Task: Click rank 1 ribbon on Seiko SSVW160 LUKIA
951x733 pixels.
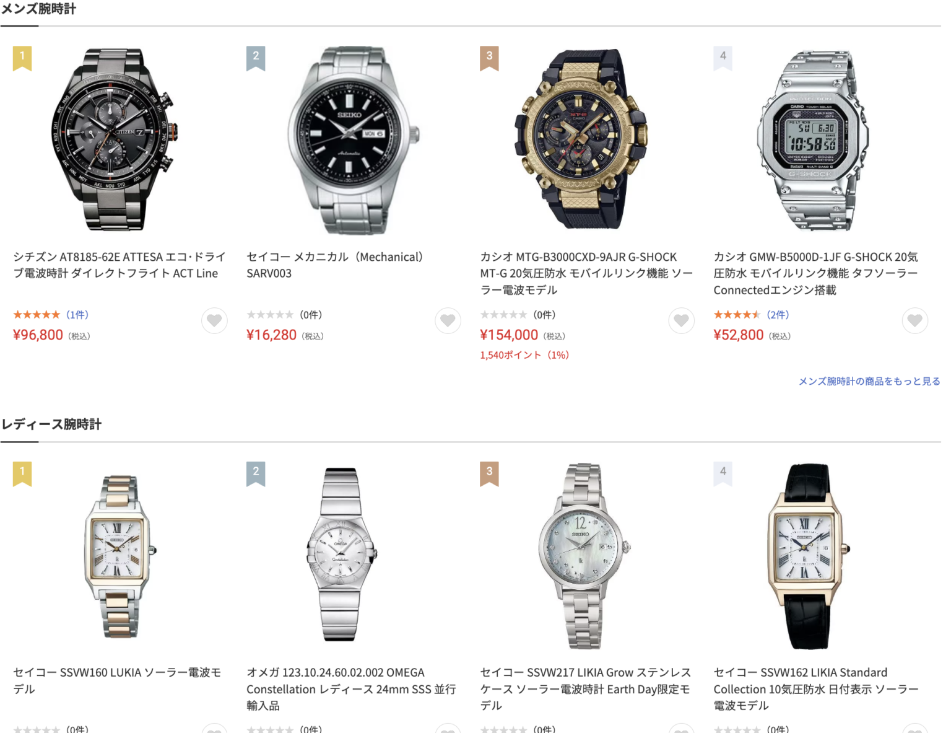Action: pyautogui.click(x=22, y=474)
